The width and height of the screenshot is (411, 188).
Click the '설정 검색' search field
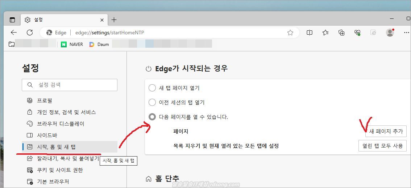[70, 85]
